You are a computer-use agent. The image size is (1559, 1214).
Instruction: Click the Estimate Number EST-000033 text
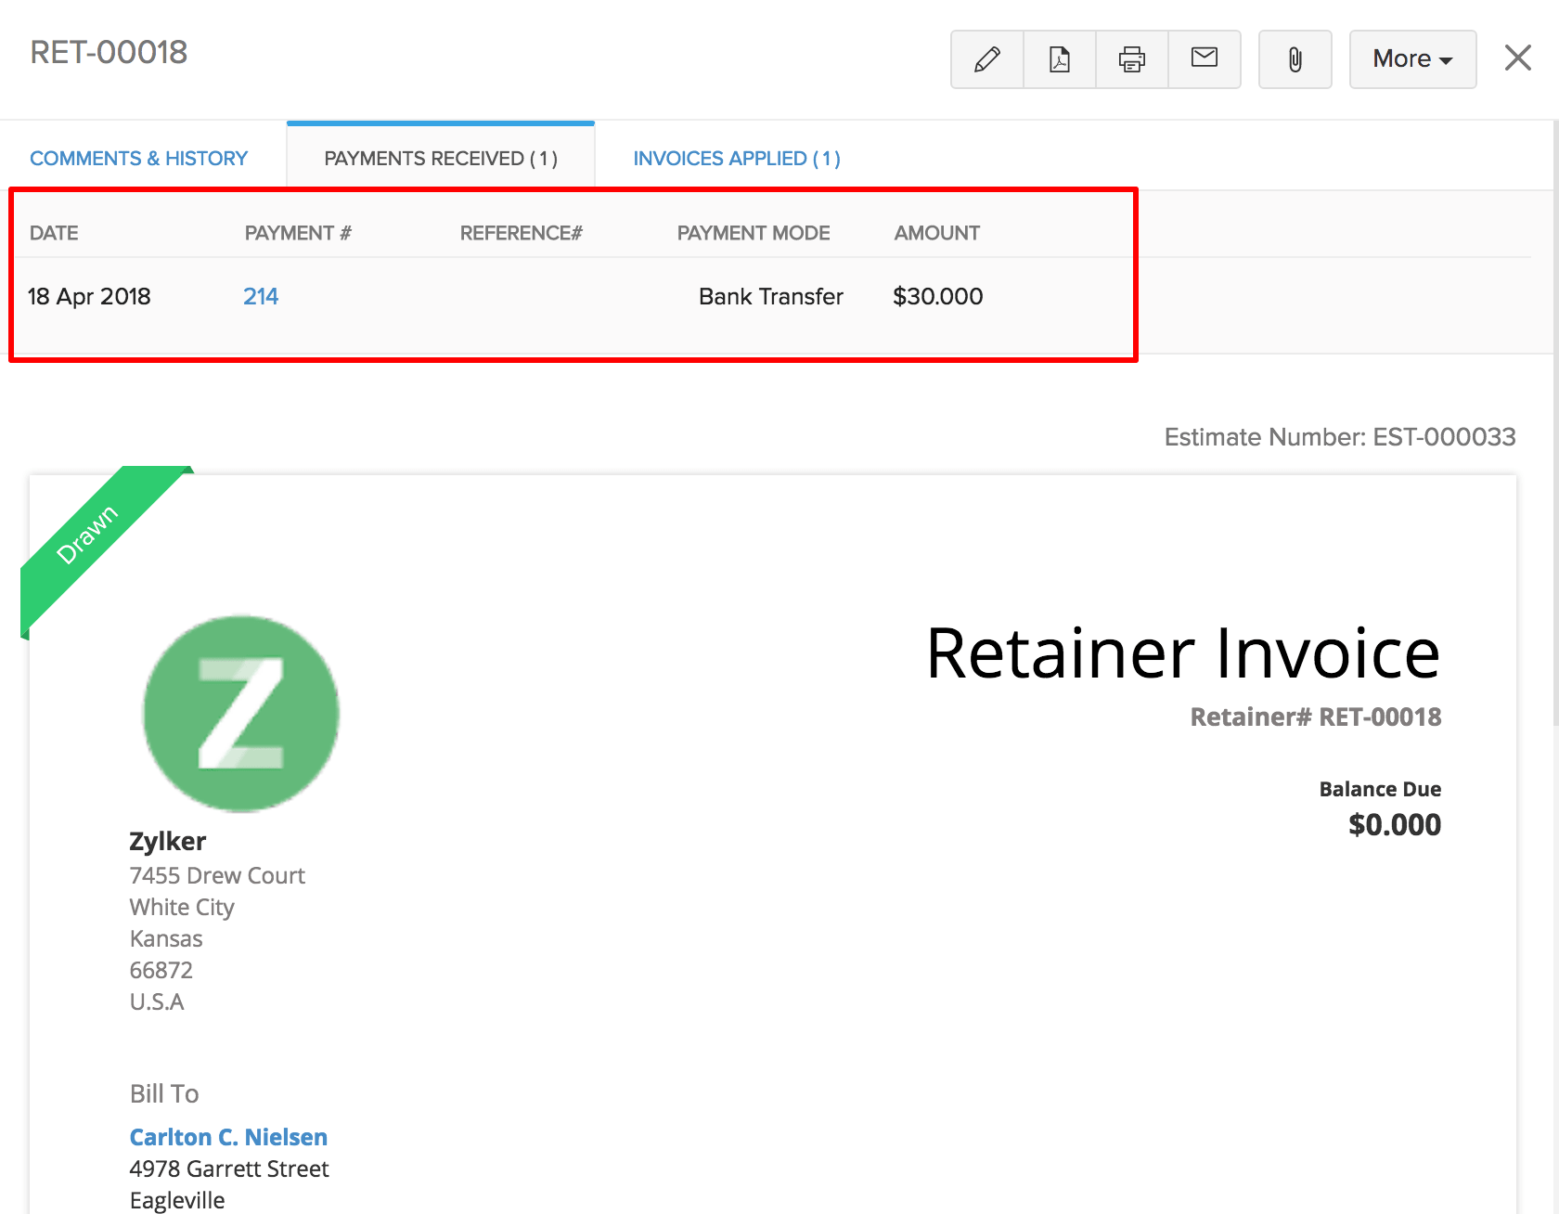(x=1340, y=437)
